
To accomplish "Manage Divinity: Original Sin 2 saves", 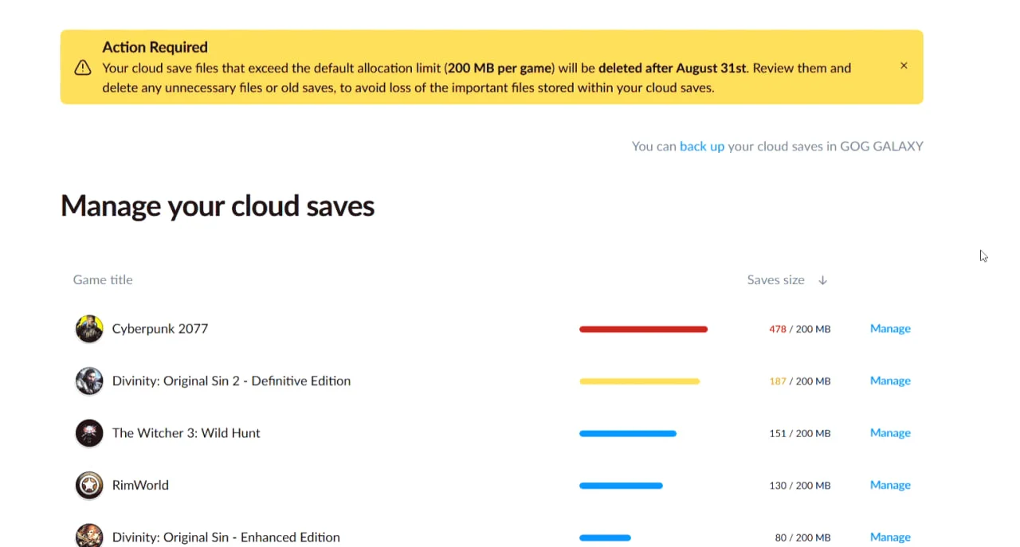I will 890,381.
